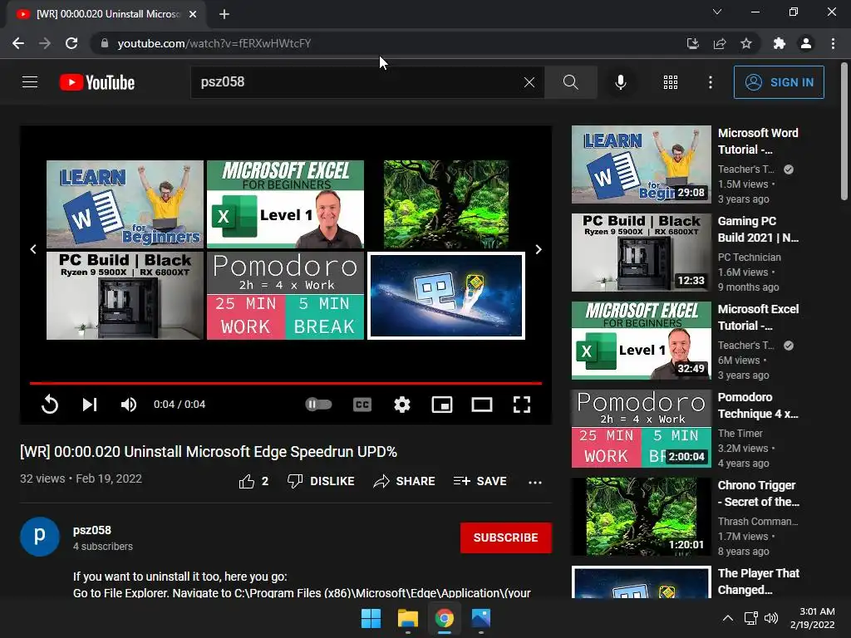Skip to the next video
Viewport: 851px width, 638px height.
coord(90,405)
